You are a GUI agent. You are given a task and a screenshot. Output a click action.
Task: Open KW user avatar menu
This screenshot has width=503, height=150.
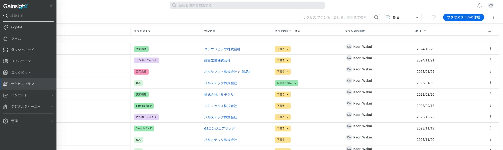[x=491, y=6]
